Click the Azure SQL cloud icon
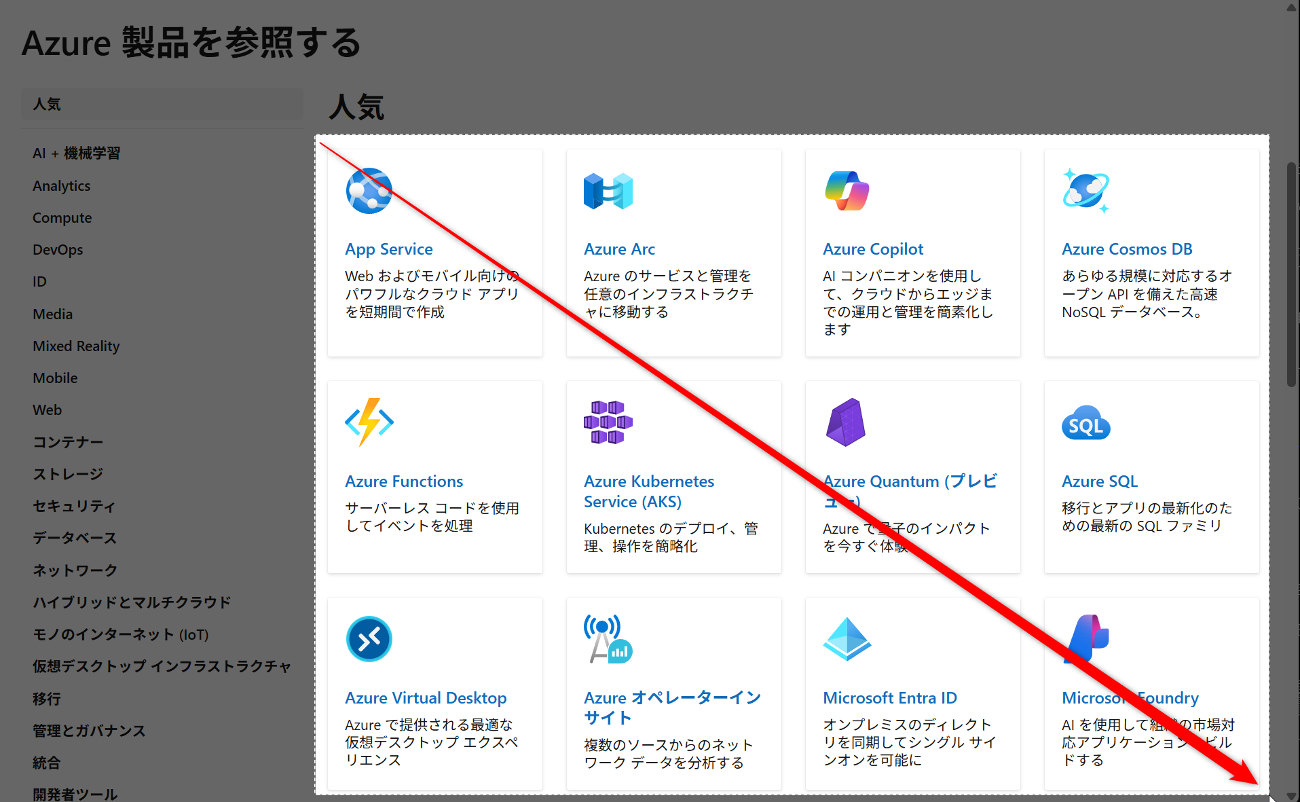The image size is (1300, 802). pyautogui.click(x=1085, y=422)
